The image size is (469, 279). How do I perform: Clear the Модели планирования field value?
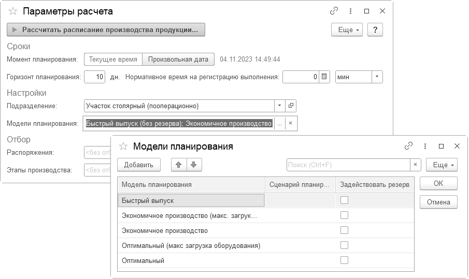click(291, 123)
